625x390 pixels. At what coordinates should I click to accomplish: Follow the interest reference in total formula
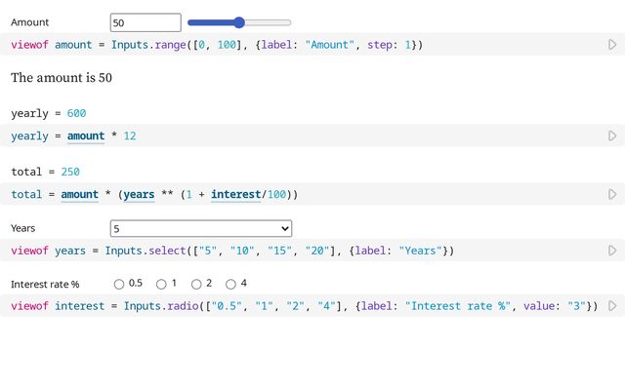click(x=235, y=194)
